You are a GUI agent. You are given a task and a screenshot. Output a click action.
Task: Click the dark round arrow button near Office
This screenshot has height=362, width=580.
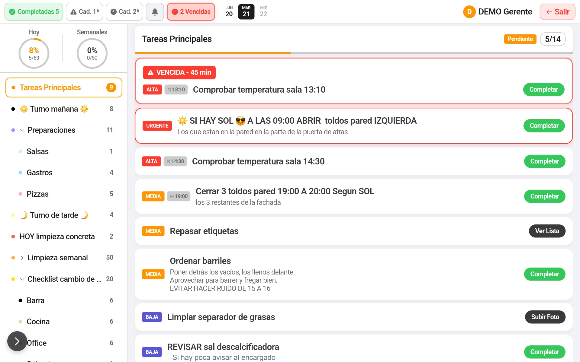click(17, 341)
